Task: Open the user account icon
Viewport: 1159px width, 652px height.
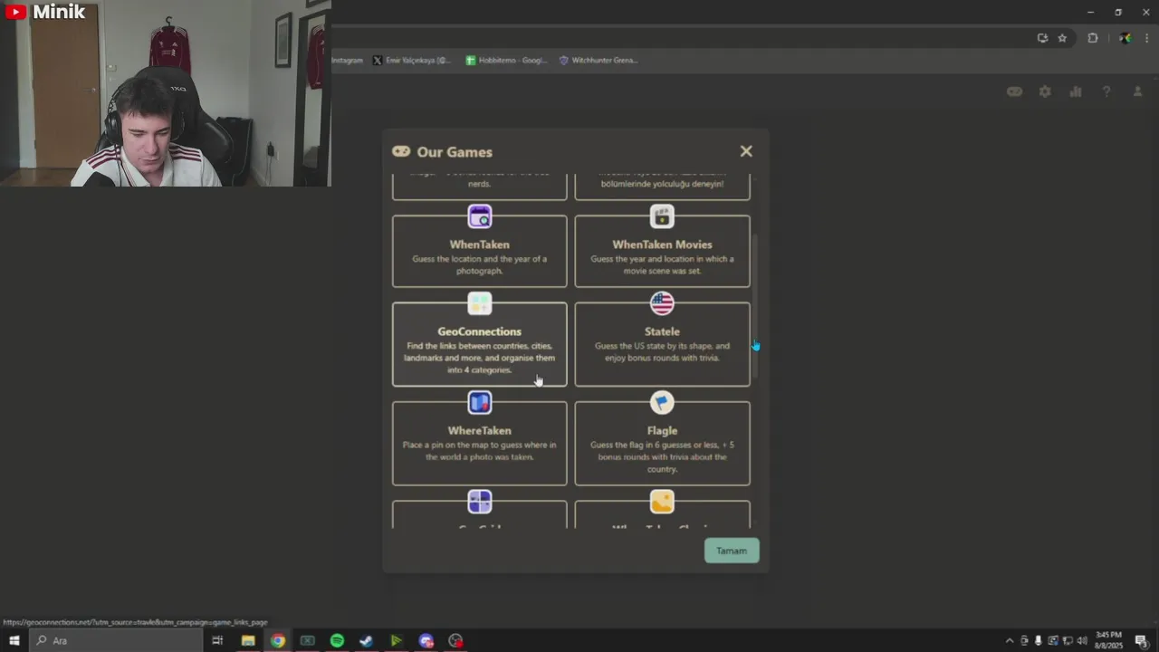Action: pos(1137,91)
